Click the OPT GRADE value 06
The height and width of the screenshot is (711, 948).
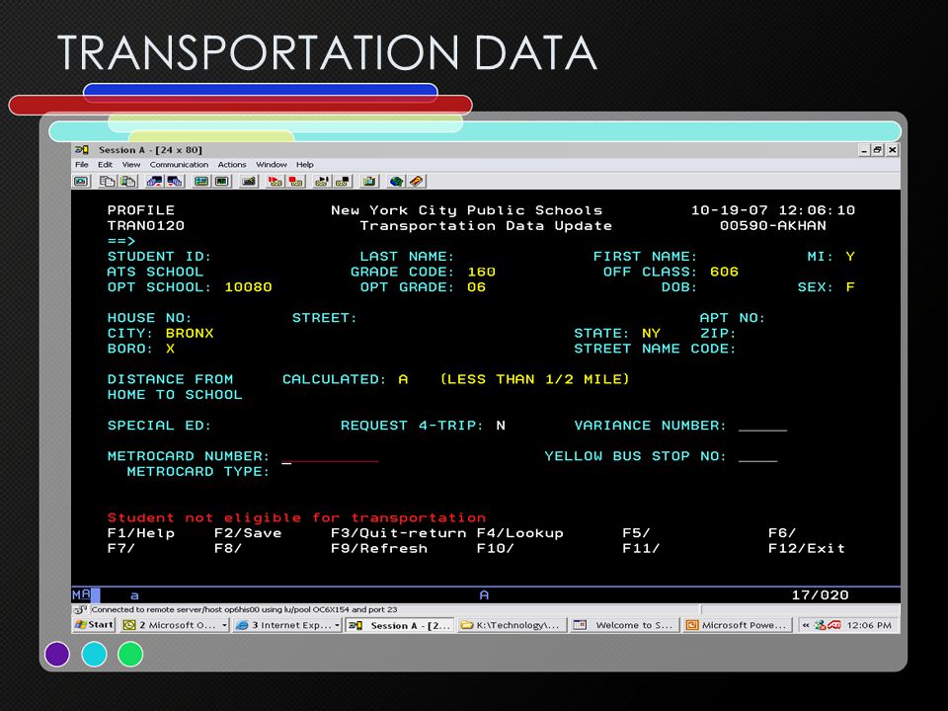[x=476, y=287]
